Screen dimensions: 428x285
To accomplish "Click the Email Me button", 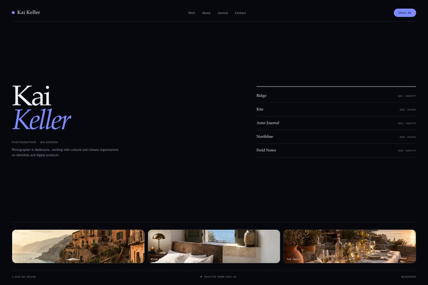I will point(405,13).
